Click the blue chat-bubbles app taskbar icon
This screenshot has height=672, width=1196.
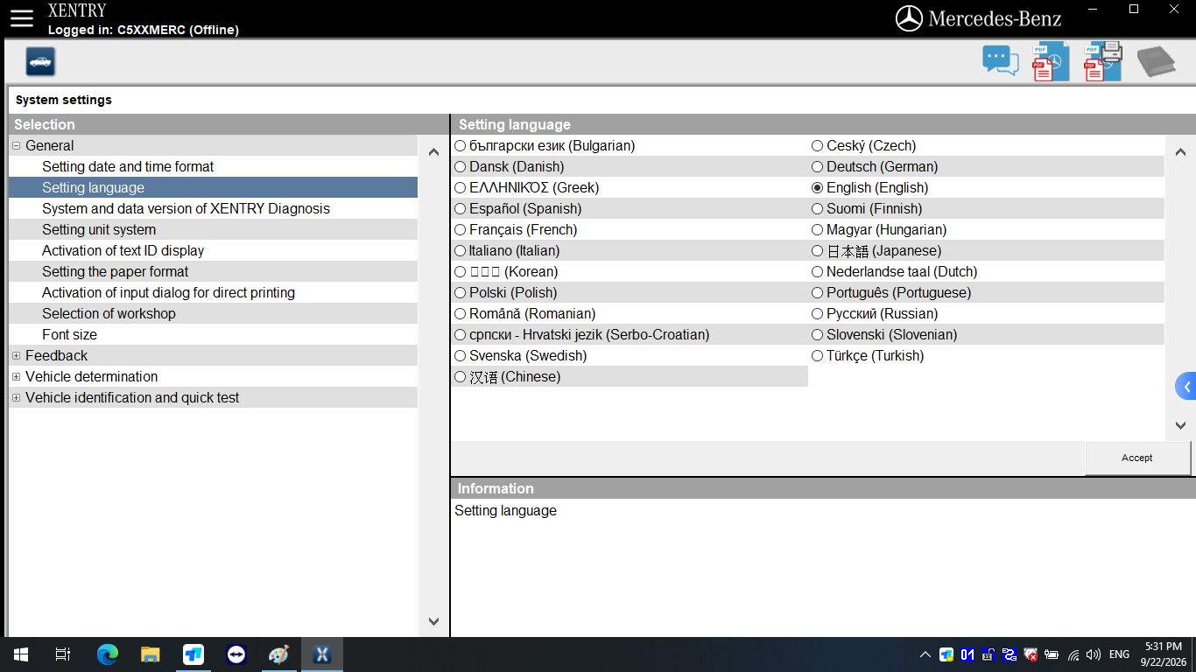(x=193, y=654)
